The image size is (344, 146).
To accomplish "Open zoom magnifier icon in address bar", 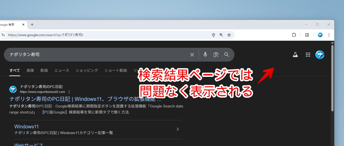I will pyautogui.click(x=221, y=35).
